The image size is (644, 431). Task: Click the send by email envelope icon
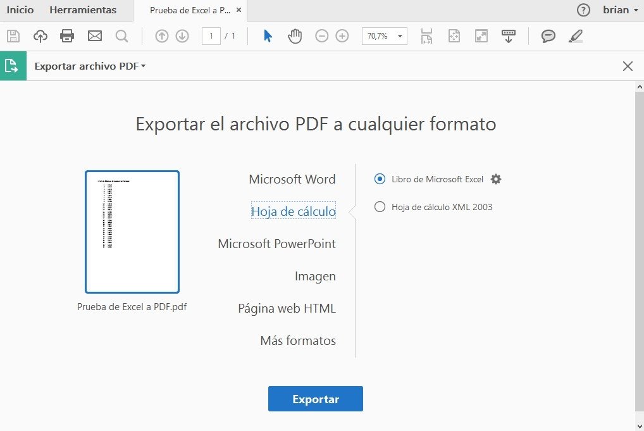(x=95, y=36)
